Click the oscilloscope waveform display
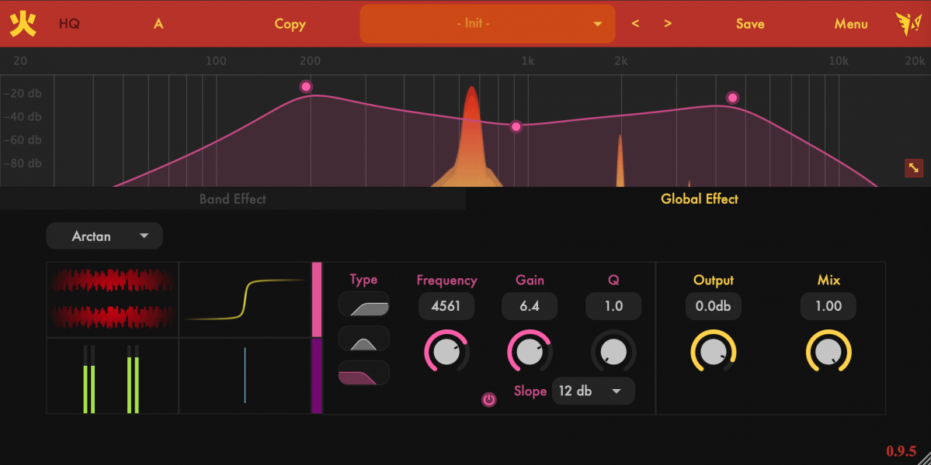 (113, 300)
